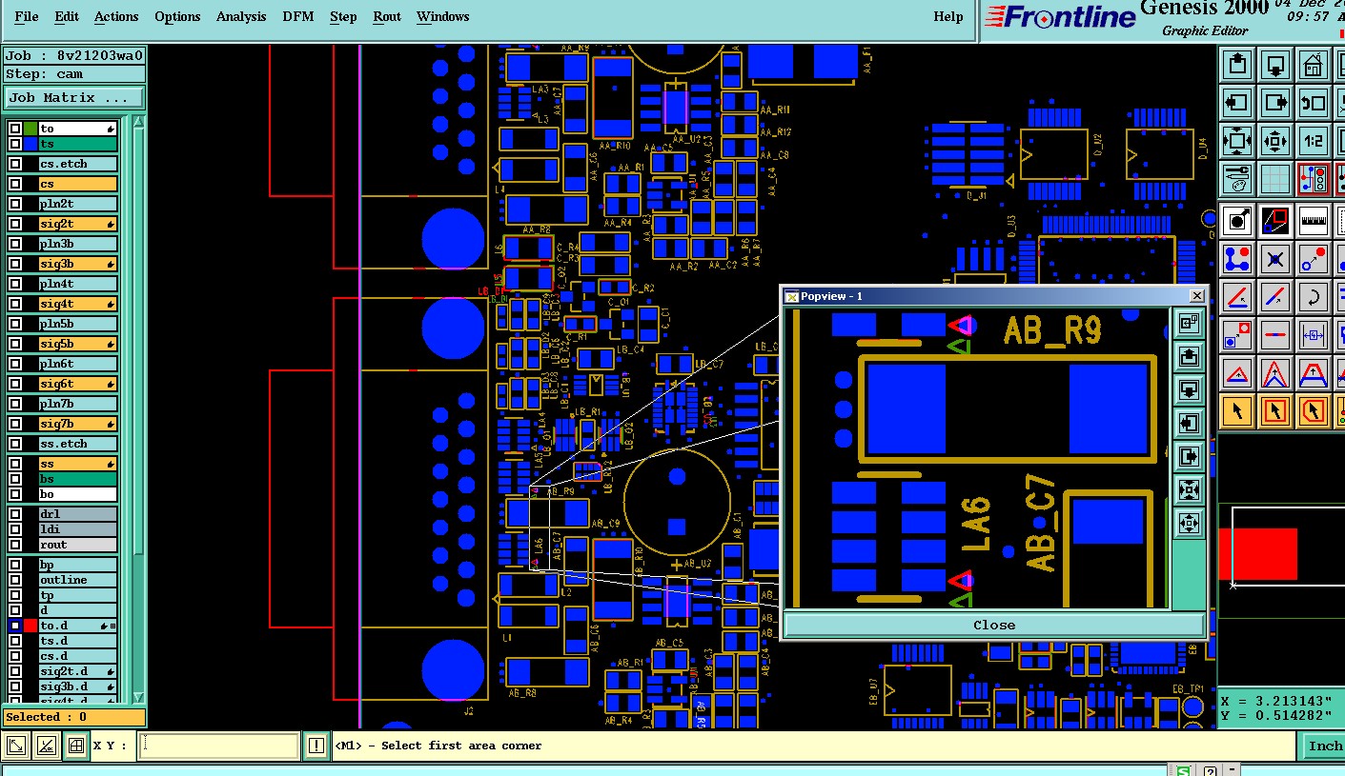
Task: Open the File menu
Action: tap(27, 16)
